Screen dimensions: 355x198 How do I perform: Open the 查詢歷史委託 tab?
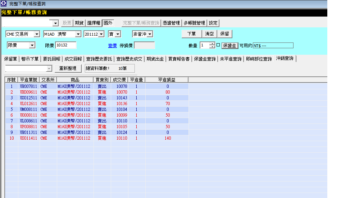(x=99, y=59)
